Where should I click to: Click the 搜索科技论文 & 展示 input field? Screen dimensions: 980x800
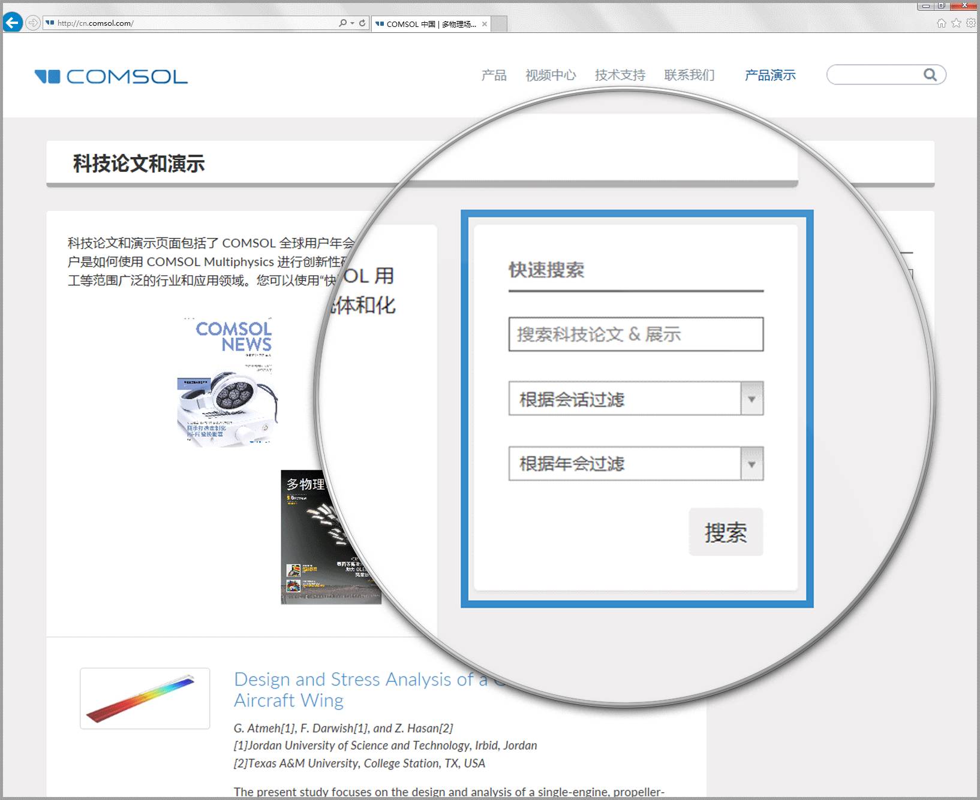[x=636, y=334]
